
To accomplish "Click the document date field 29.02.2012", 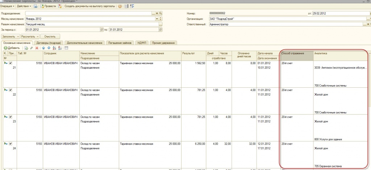I will pos(341,13).
